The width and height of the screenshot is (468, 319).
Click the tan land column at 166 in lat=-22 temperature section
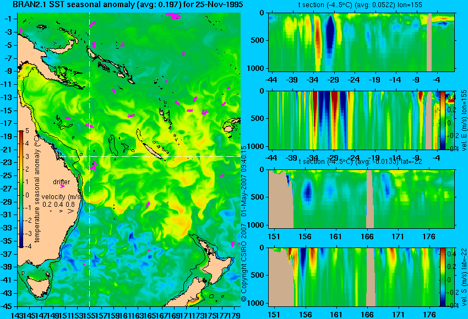click(x=370, y=199)
